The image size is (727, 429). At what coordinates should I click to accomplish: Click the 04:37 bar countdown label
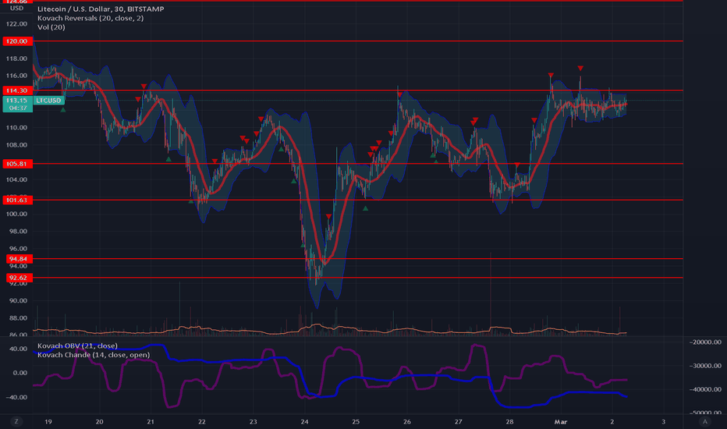tap(18, 108)
